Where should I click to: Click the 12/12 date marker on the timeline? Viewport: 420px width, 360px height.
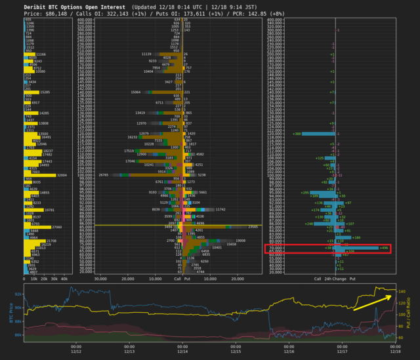pyautogui.click(x=75, y=352)
